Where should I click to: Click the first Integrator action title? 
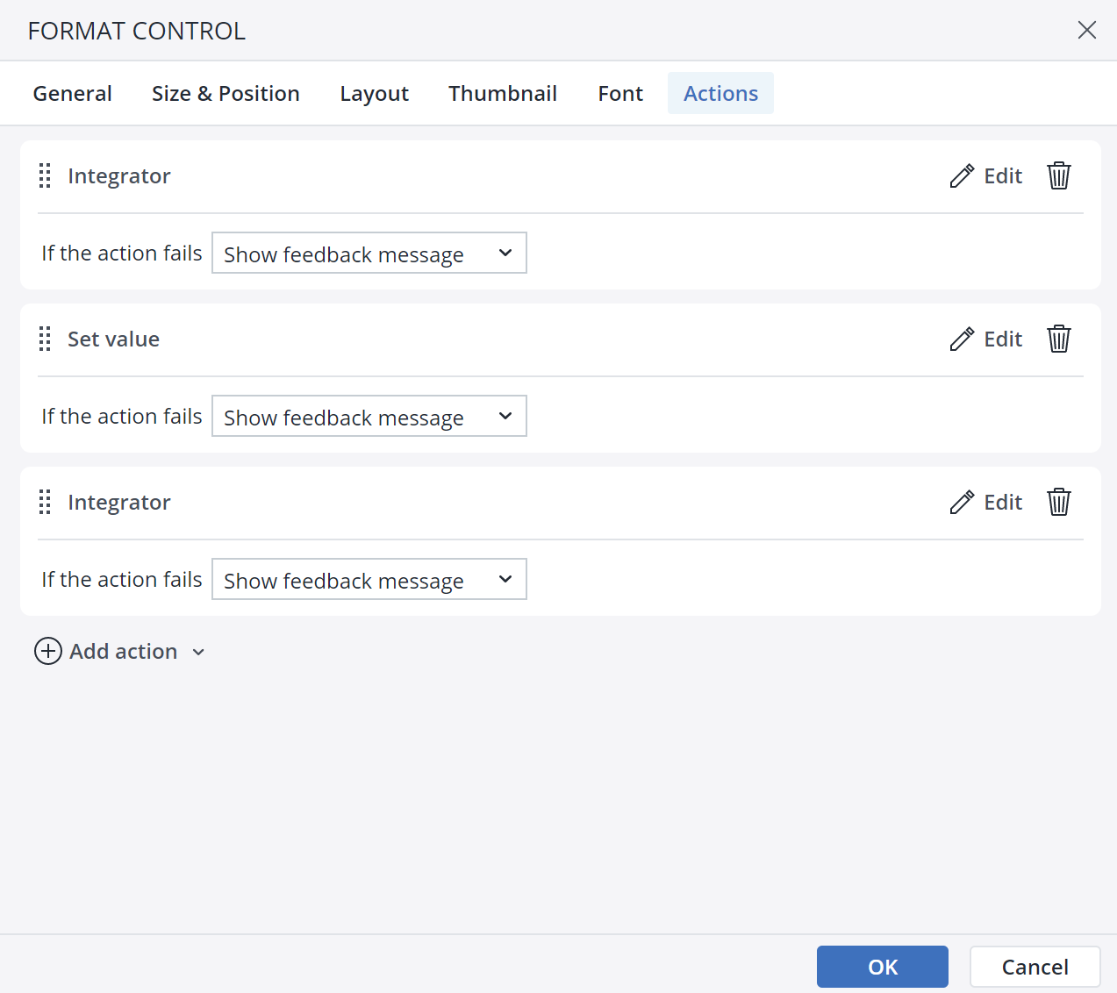[x=119, y=176]
